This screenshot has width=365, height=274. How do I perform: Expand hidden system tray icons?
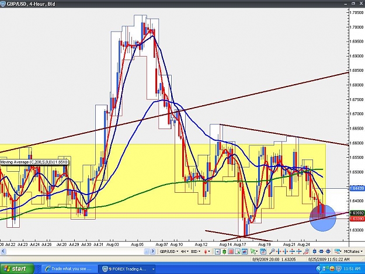pos(318,269)
